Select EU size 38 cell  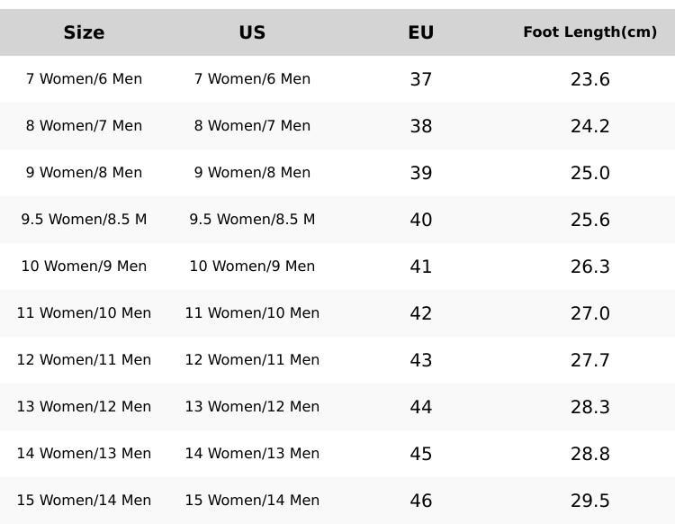click(420, 126)
